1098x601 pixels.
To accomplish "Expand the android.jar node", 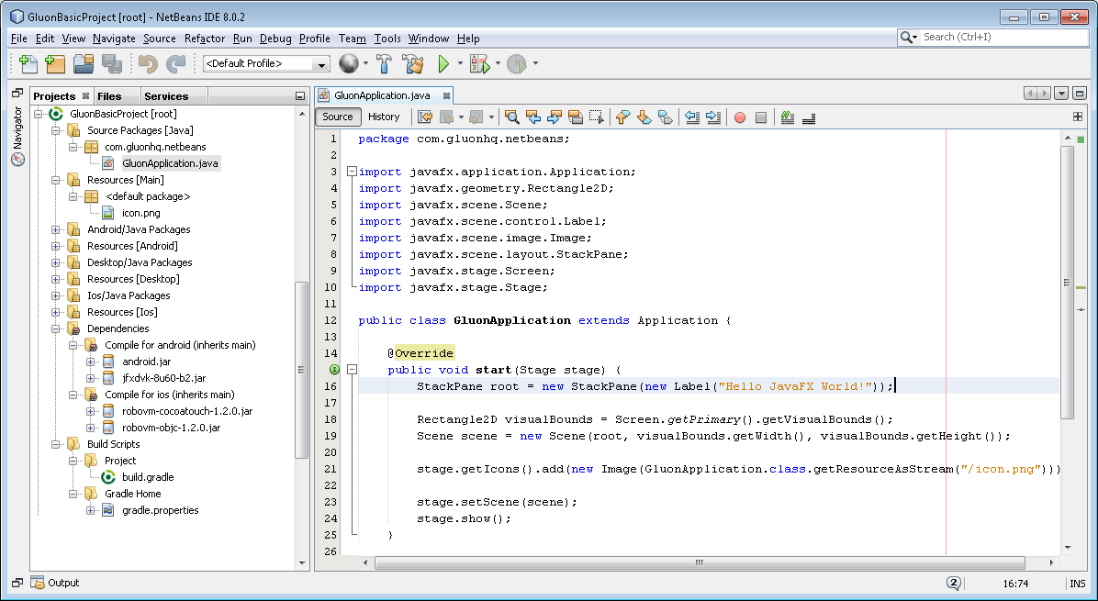I will [x=90, y=362].
